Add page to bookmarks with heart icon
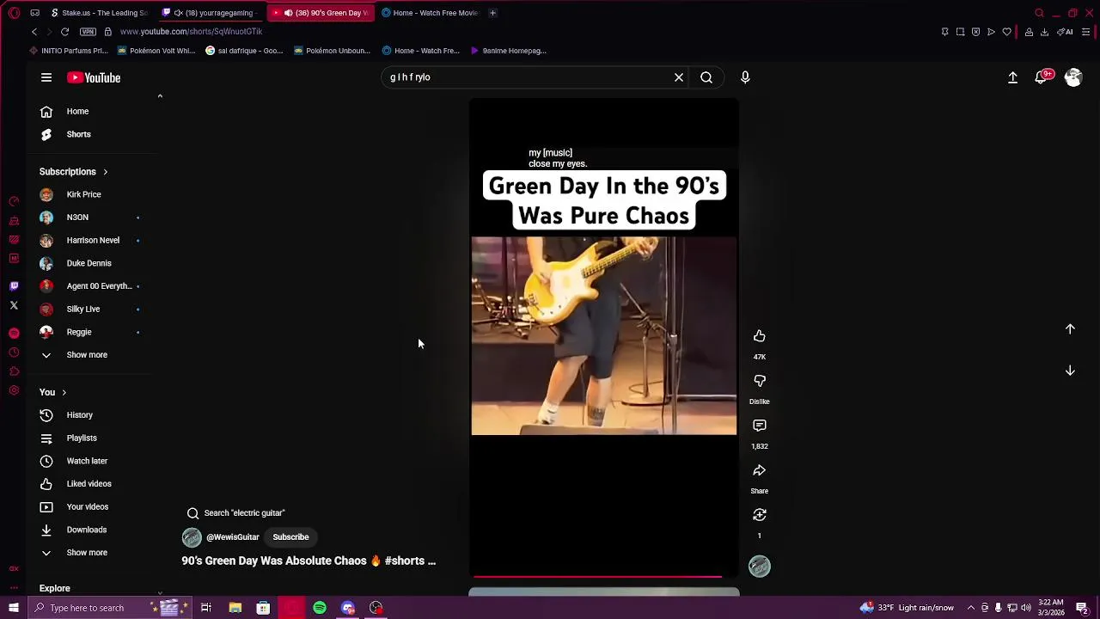Viewport: 1100px width, 619px height. tap(1007, 32)
